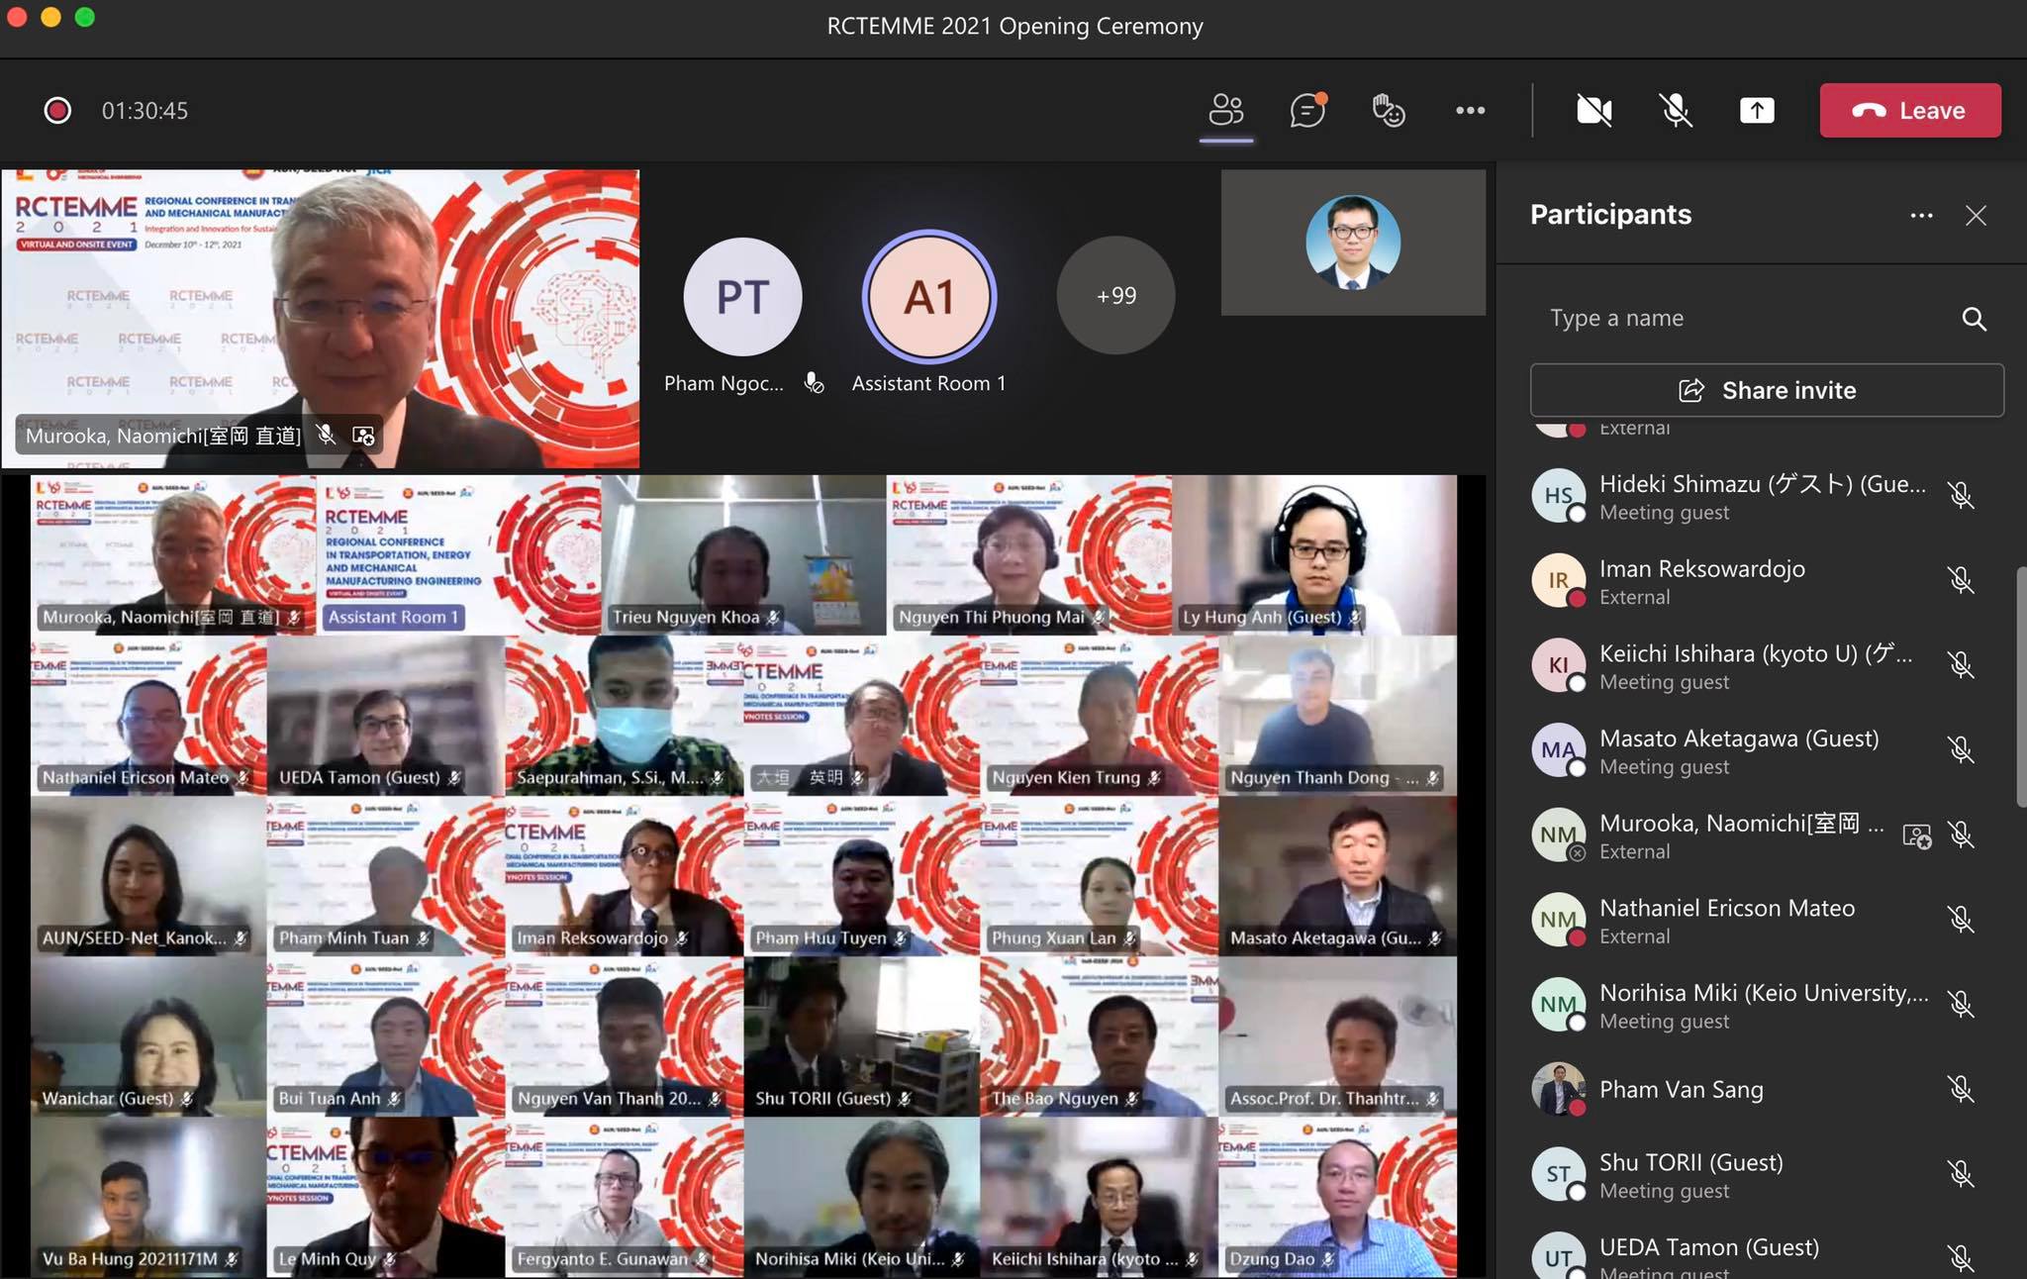Click the share content tray icon

[x=1757, y=110]
